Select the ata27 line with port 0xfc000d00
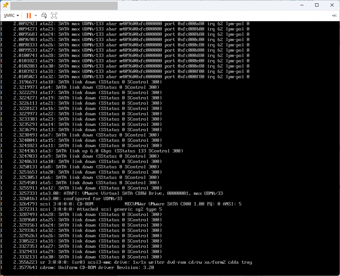This screenshot has width=340, height=276. tap(125, 50)
